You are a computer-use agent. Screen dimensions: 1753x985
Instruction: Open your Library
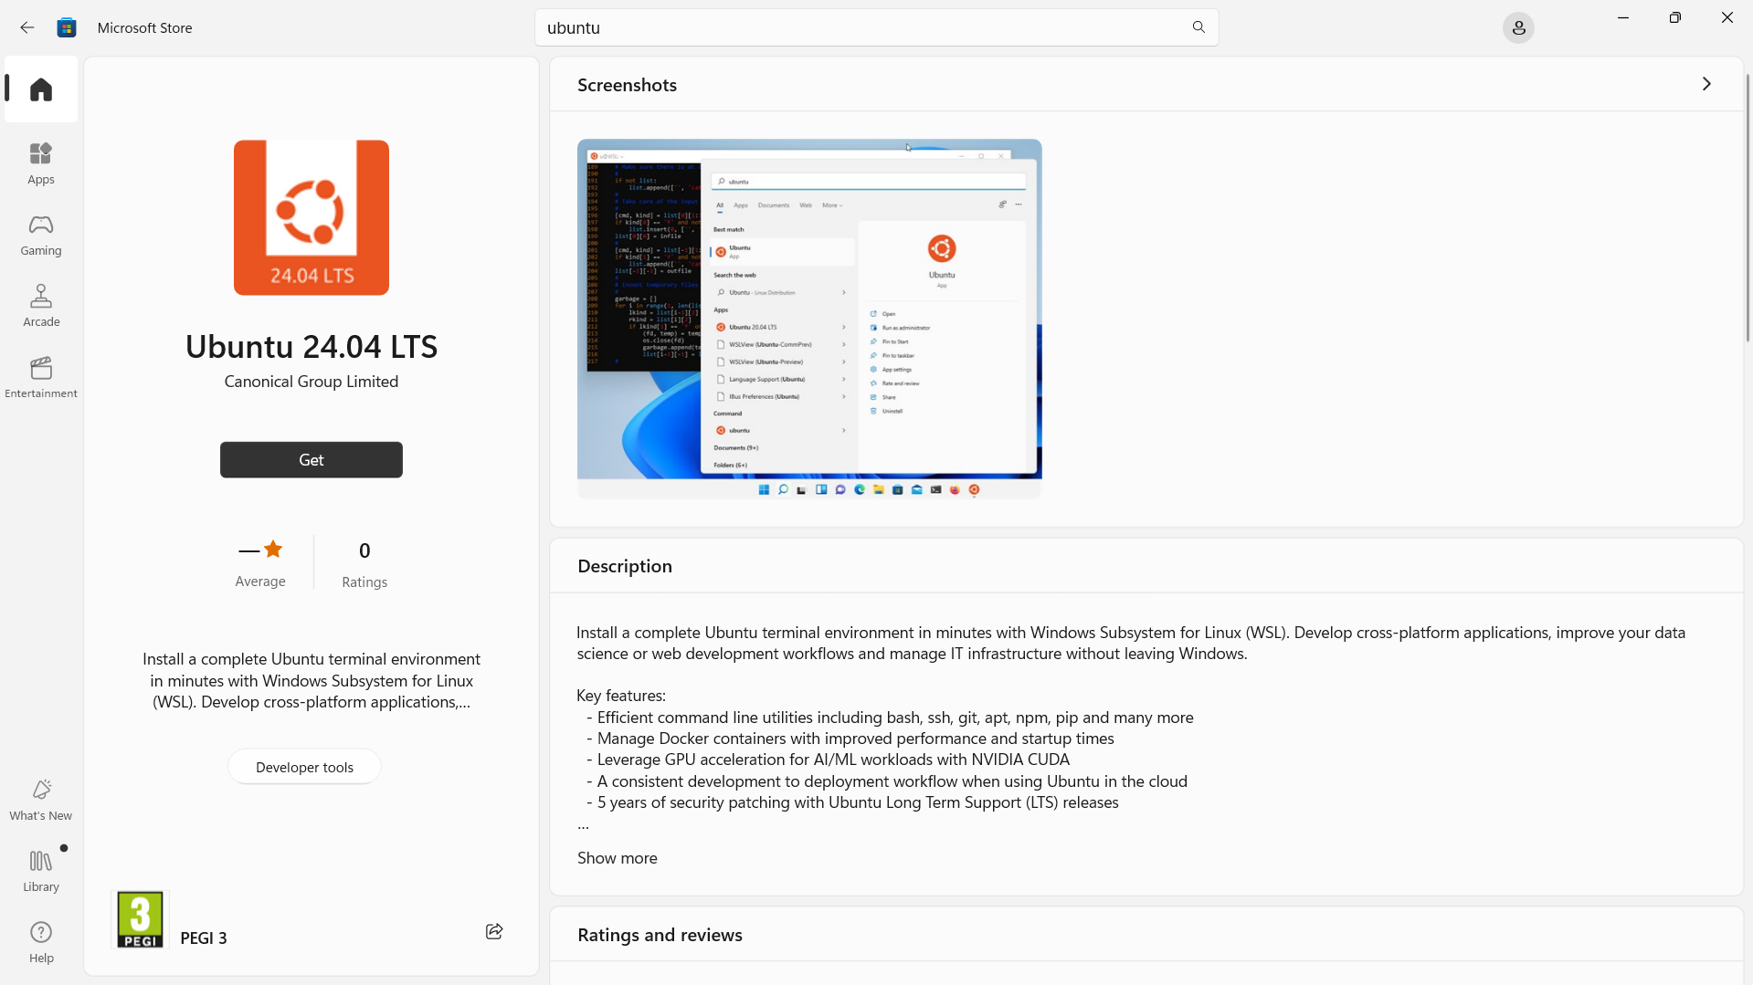[39, 869]
